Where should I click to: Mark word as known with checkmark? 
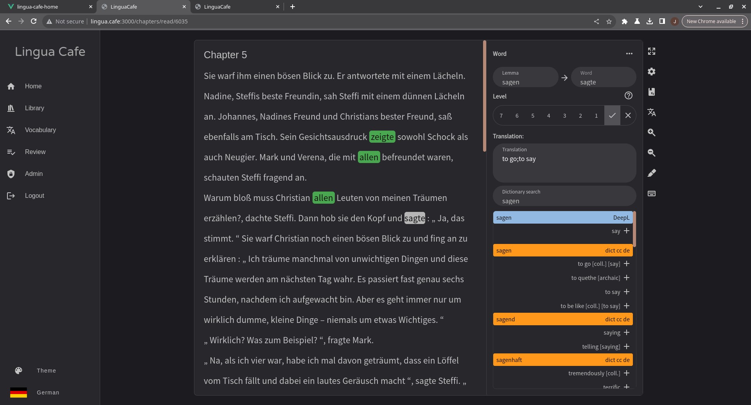(x=612, y=116)
